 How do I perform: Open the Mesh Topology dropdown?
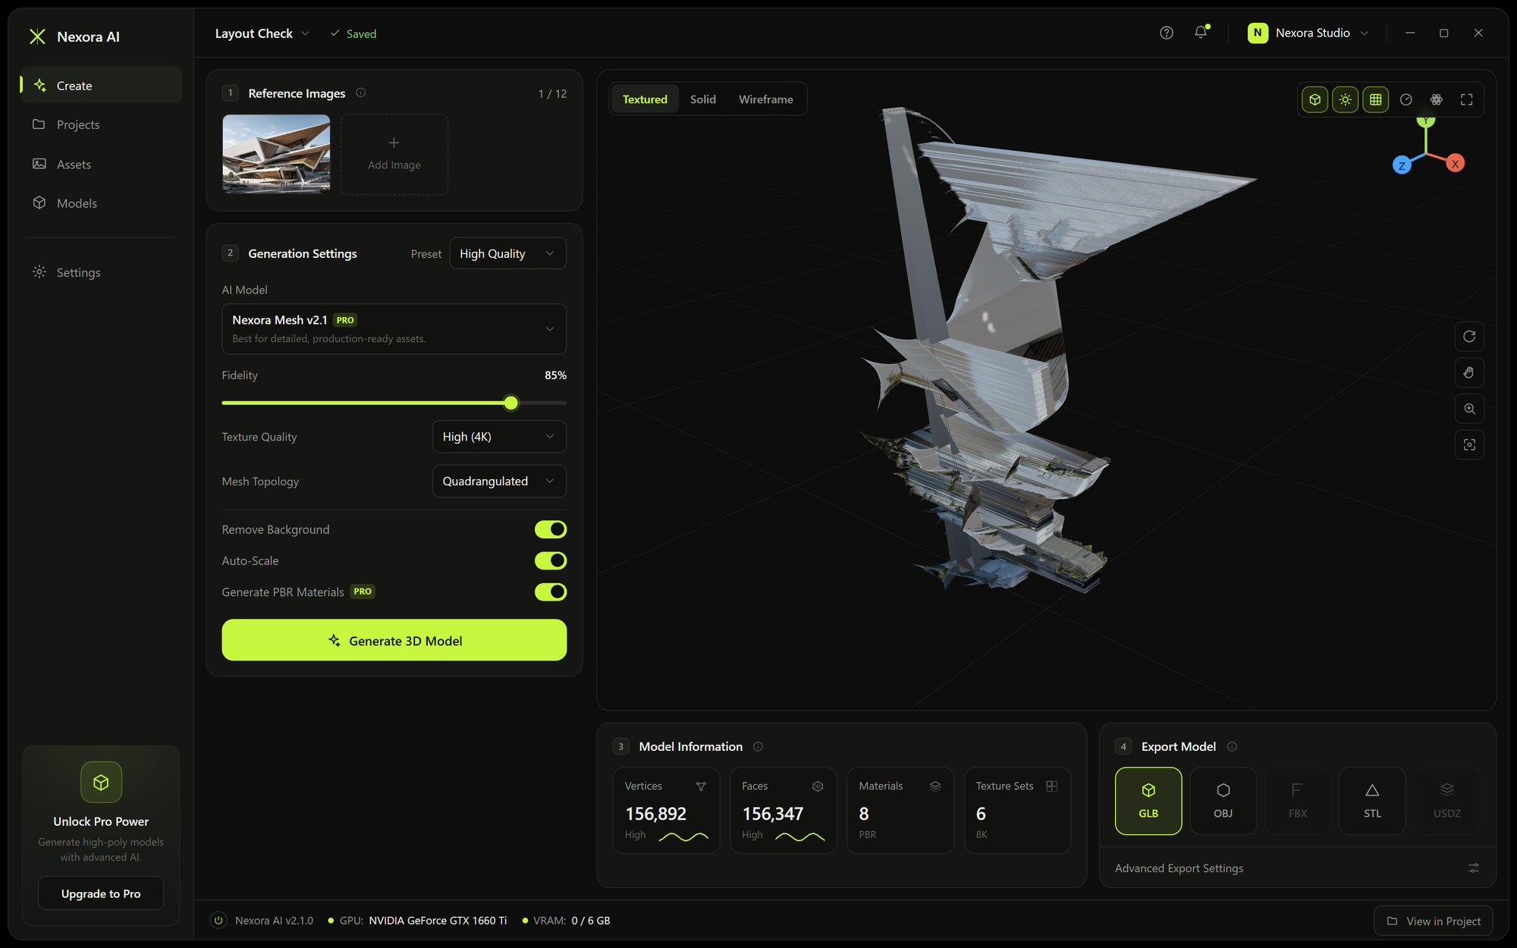pos(499,481)
